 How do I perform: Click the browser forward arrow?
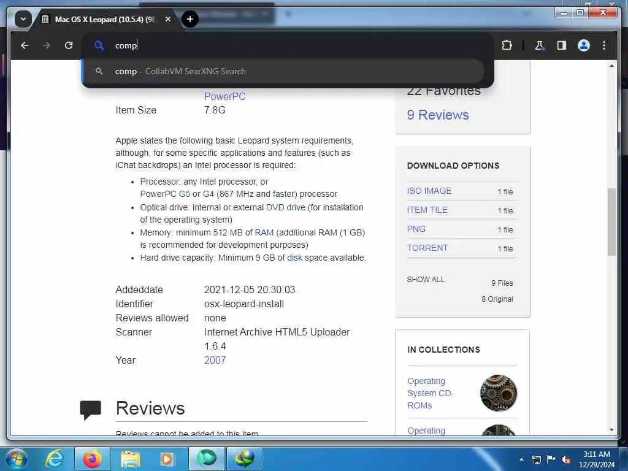coord(47,45)
